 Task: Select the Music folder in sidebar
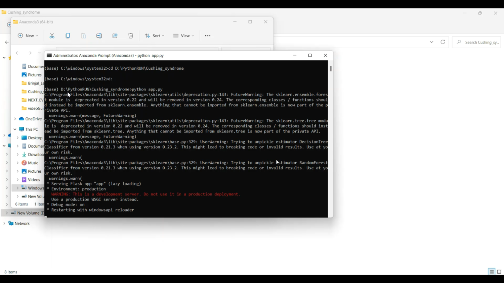coord(33,163)
